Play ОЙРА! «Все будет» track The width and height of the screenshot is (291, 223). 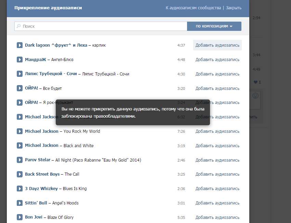click(20, 88)
